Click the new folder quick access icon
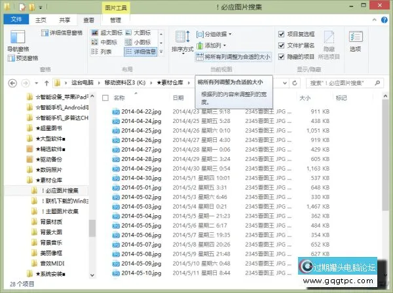393x293 pixels. pos(32,7)
